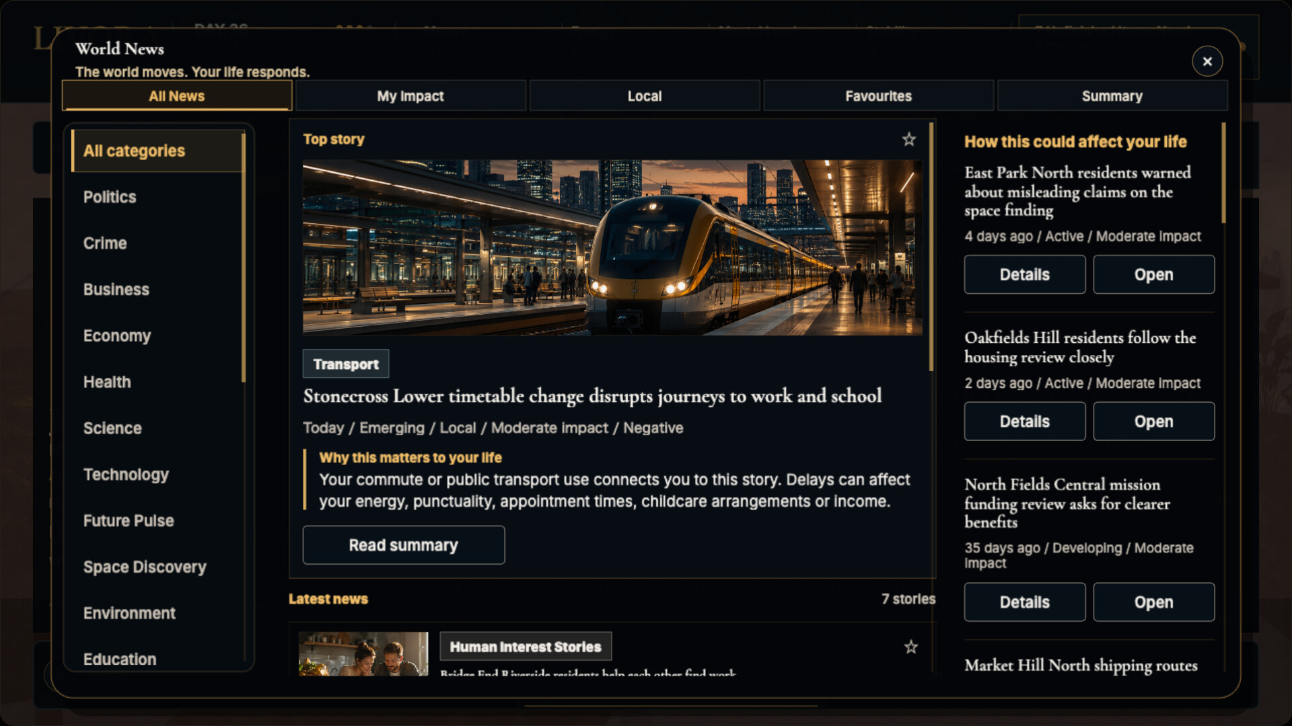Open Market Hill North shipping routes headline

click(x=1081, y=665)
